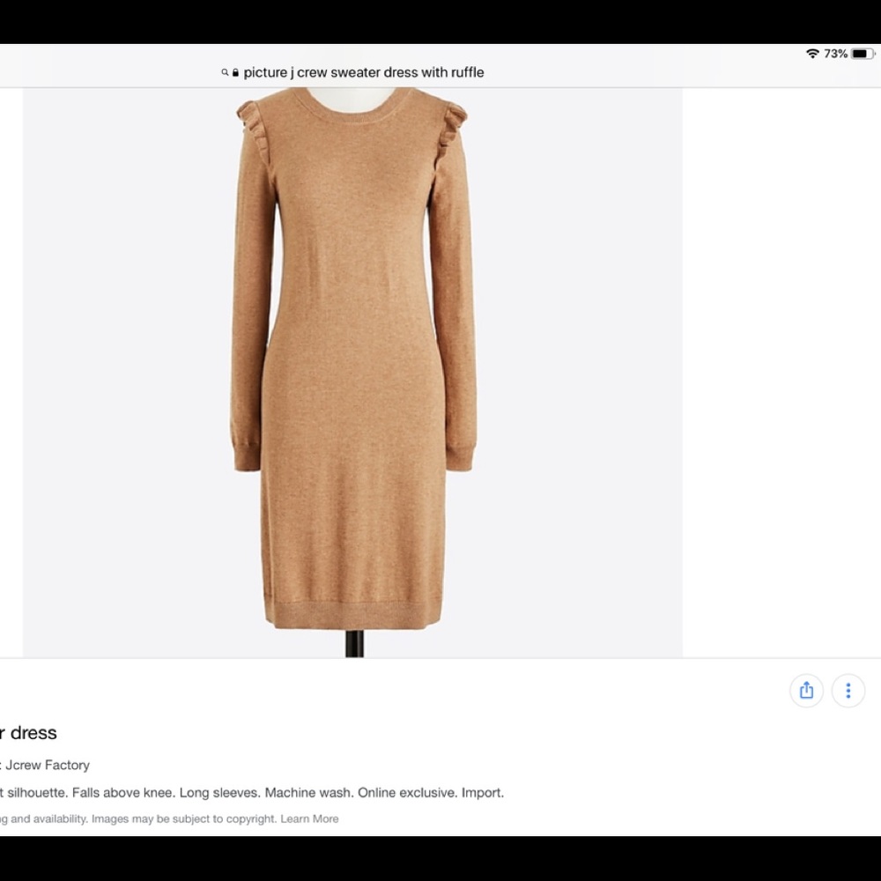The image size is (881, 881).
Task: Click the lock icon in the search bar
Action: tap(234, 72)
